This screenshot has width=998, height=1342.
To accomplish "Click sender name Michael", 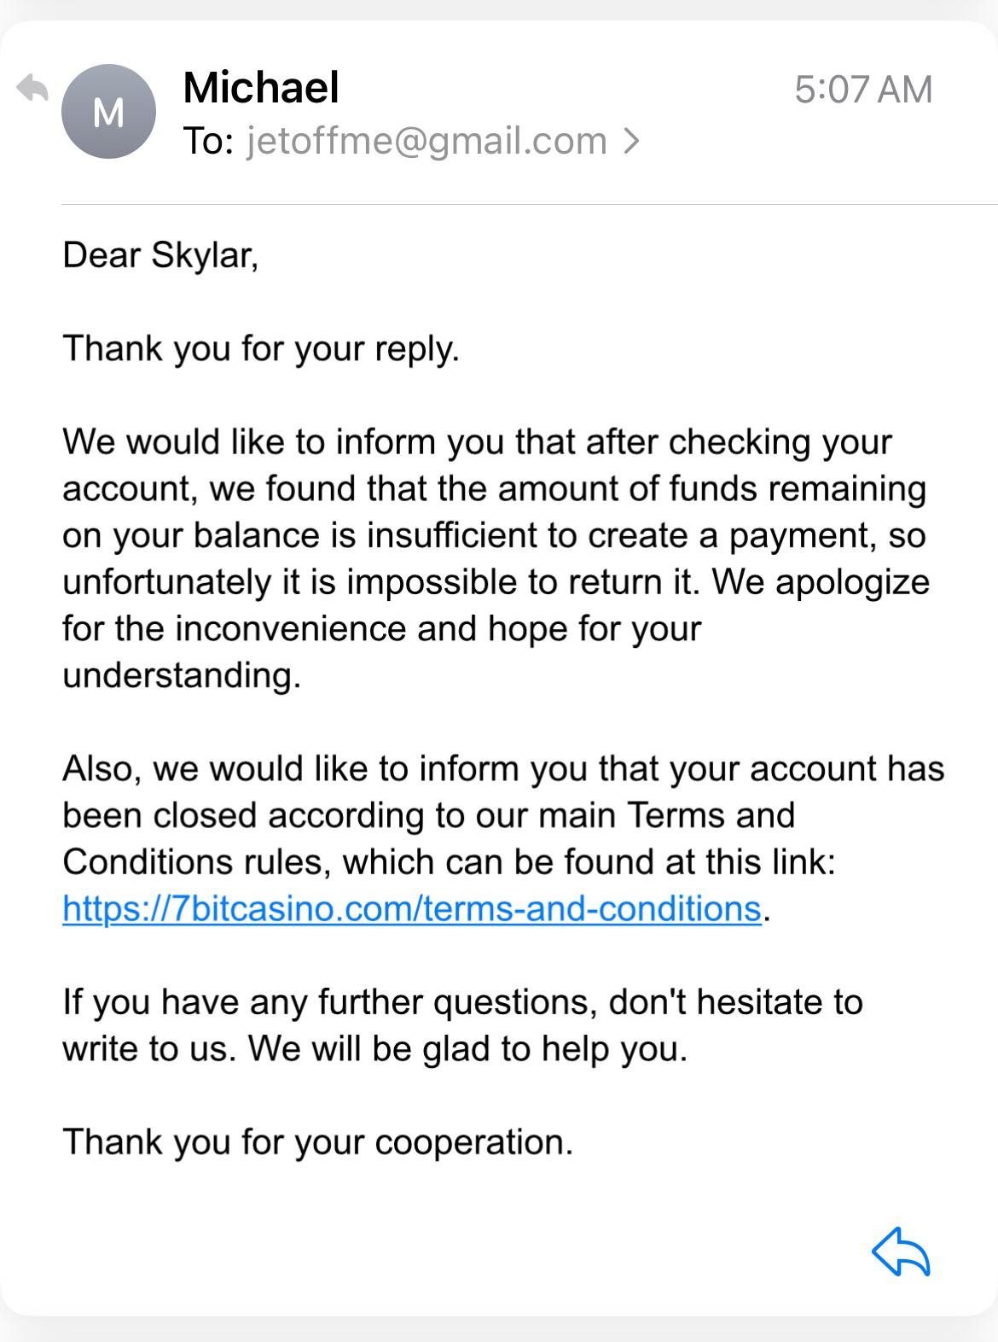I will [x=261, y=88].
